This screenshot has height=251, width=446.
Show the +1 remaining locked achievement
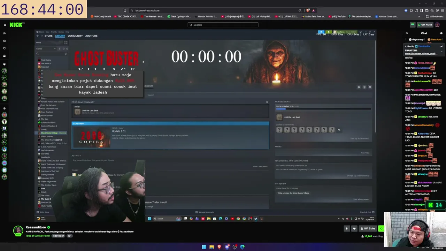[x=339, y=130]
